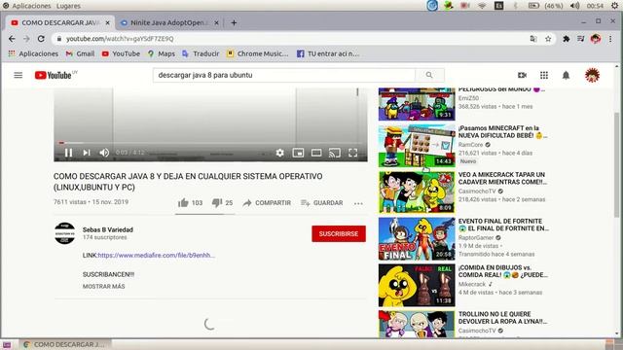Open Aplicaciones bookmark
The height and width of the screenshot is (350, 623).
pos(33,53)
